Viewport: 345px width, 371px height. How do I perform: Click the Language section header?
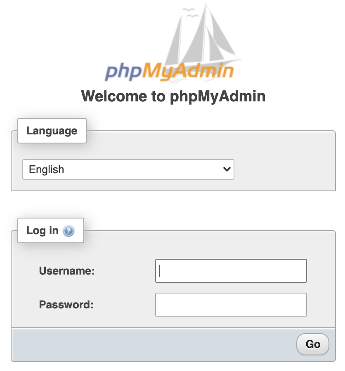pos(52,131)
